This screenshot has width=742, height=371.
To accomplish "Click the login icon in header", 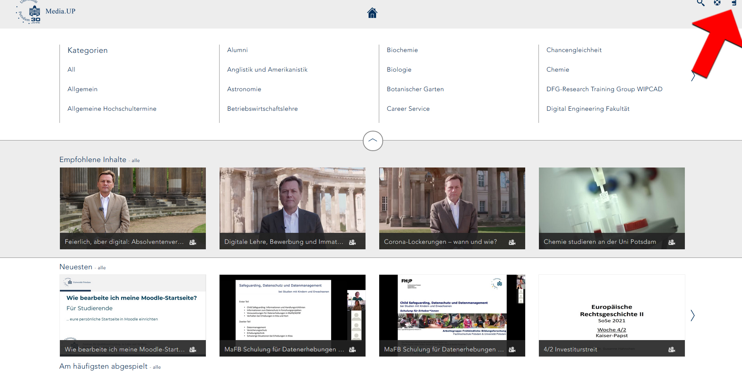I will [x=734, y=3].
